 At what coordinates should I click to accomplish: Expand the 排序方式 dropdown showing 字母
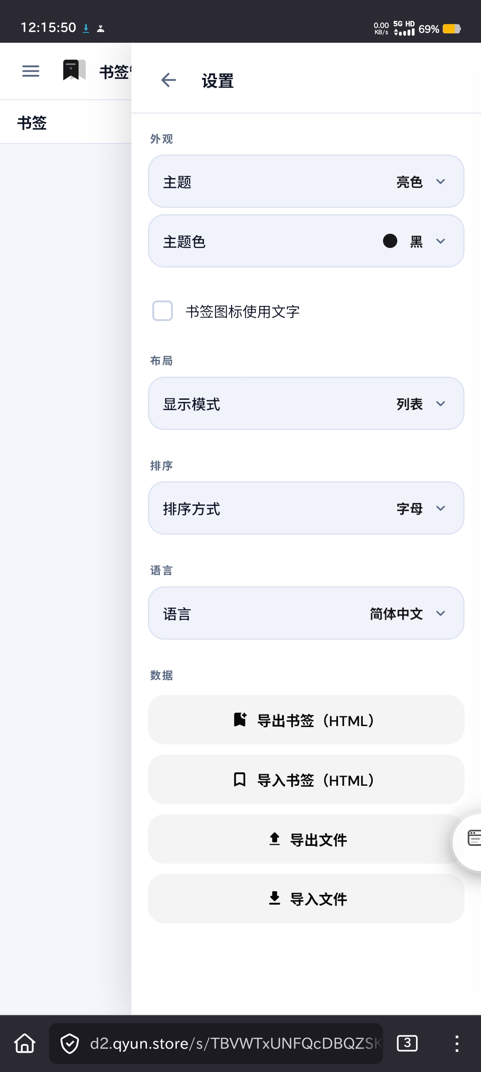click(306, 508)
